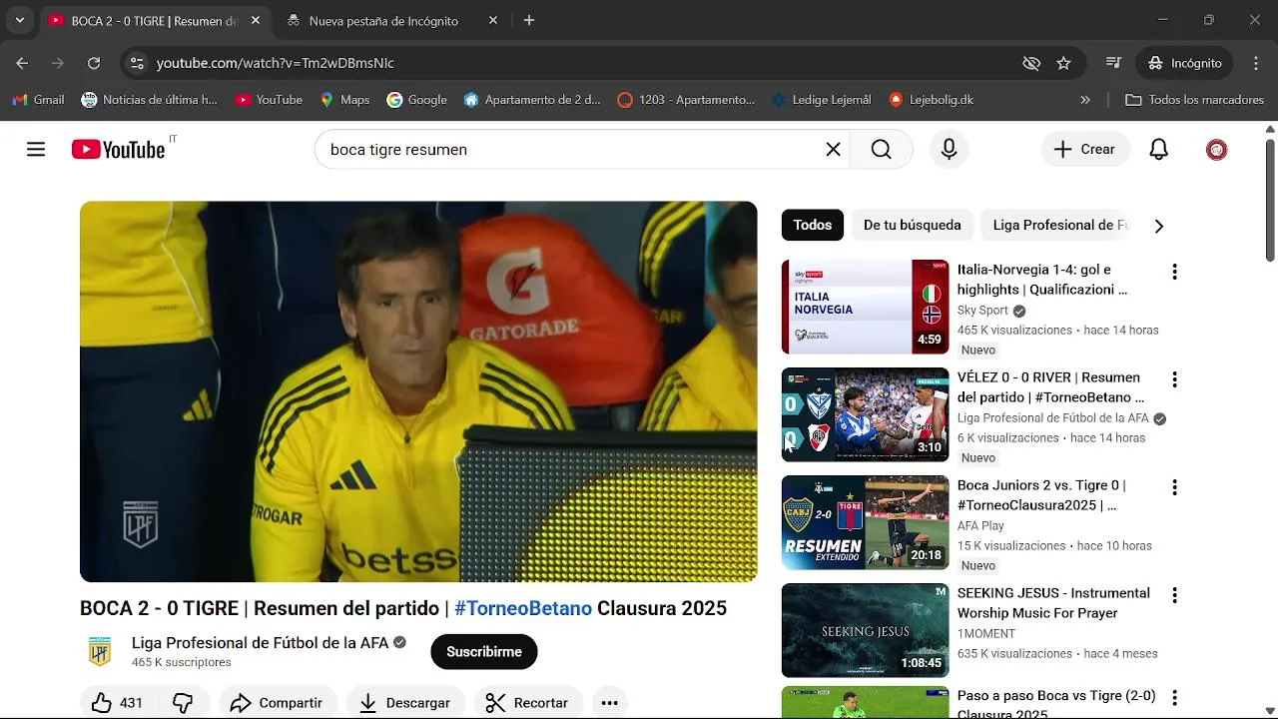
Task: Open a new browser tab
Action: pos(529,20)
